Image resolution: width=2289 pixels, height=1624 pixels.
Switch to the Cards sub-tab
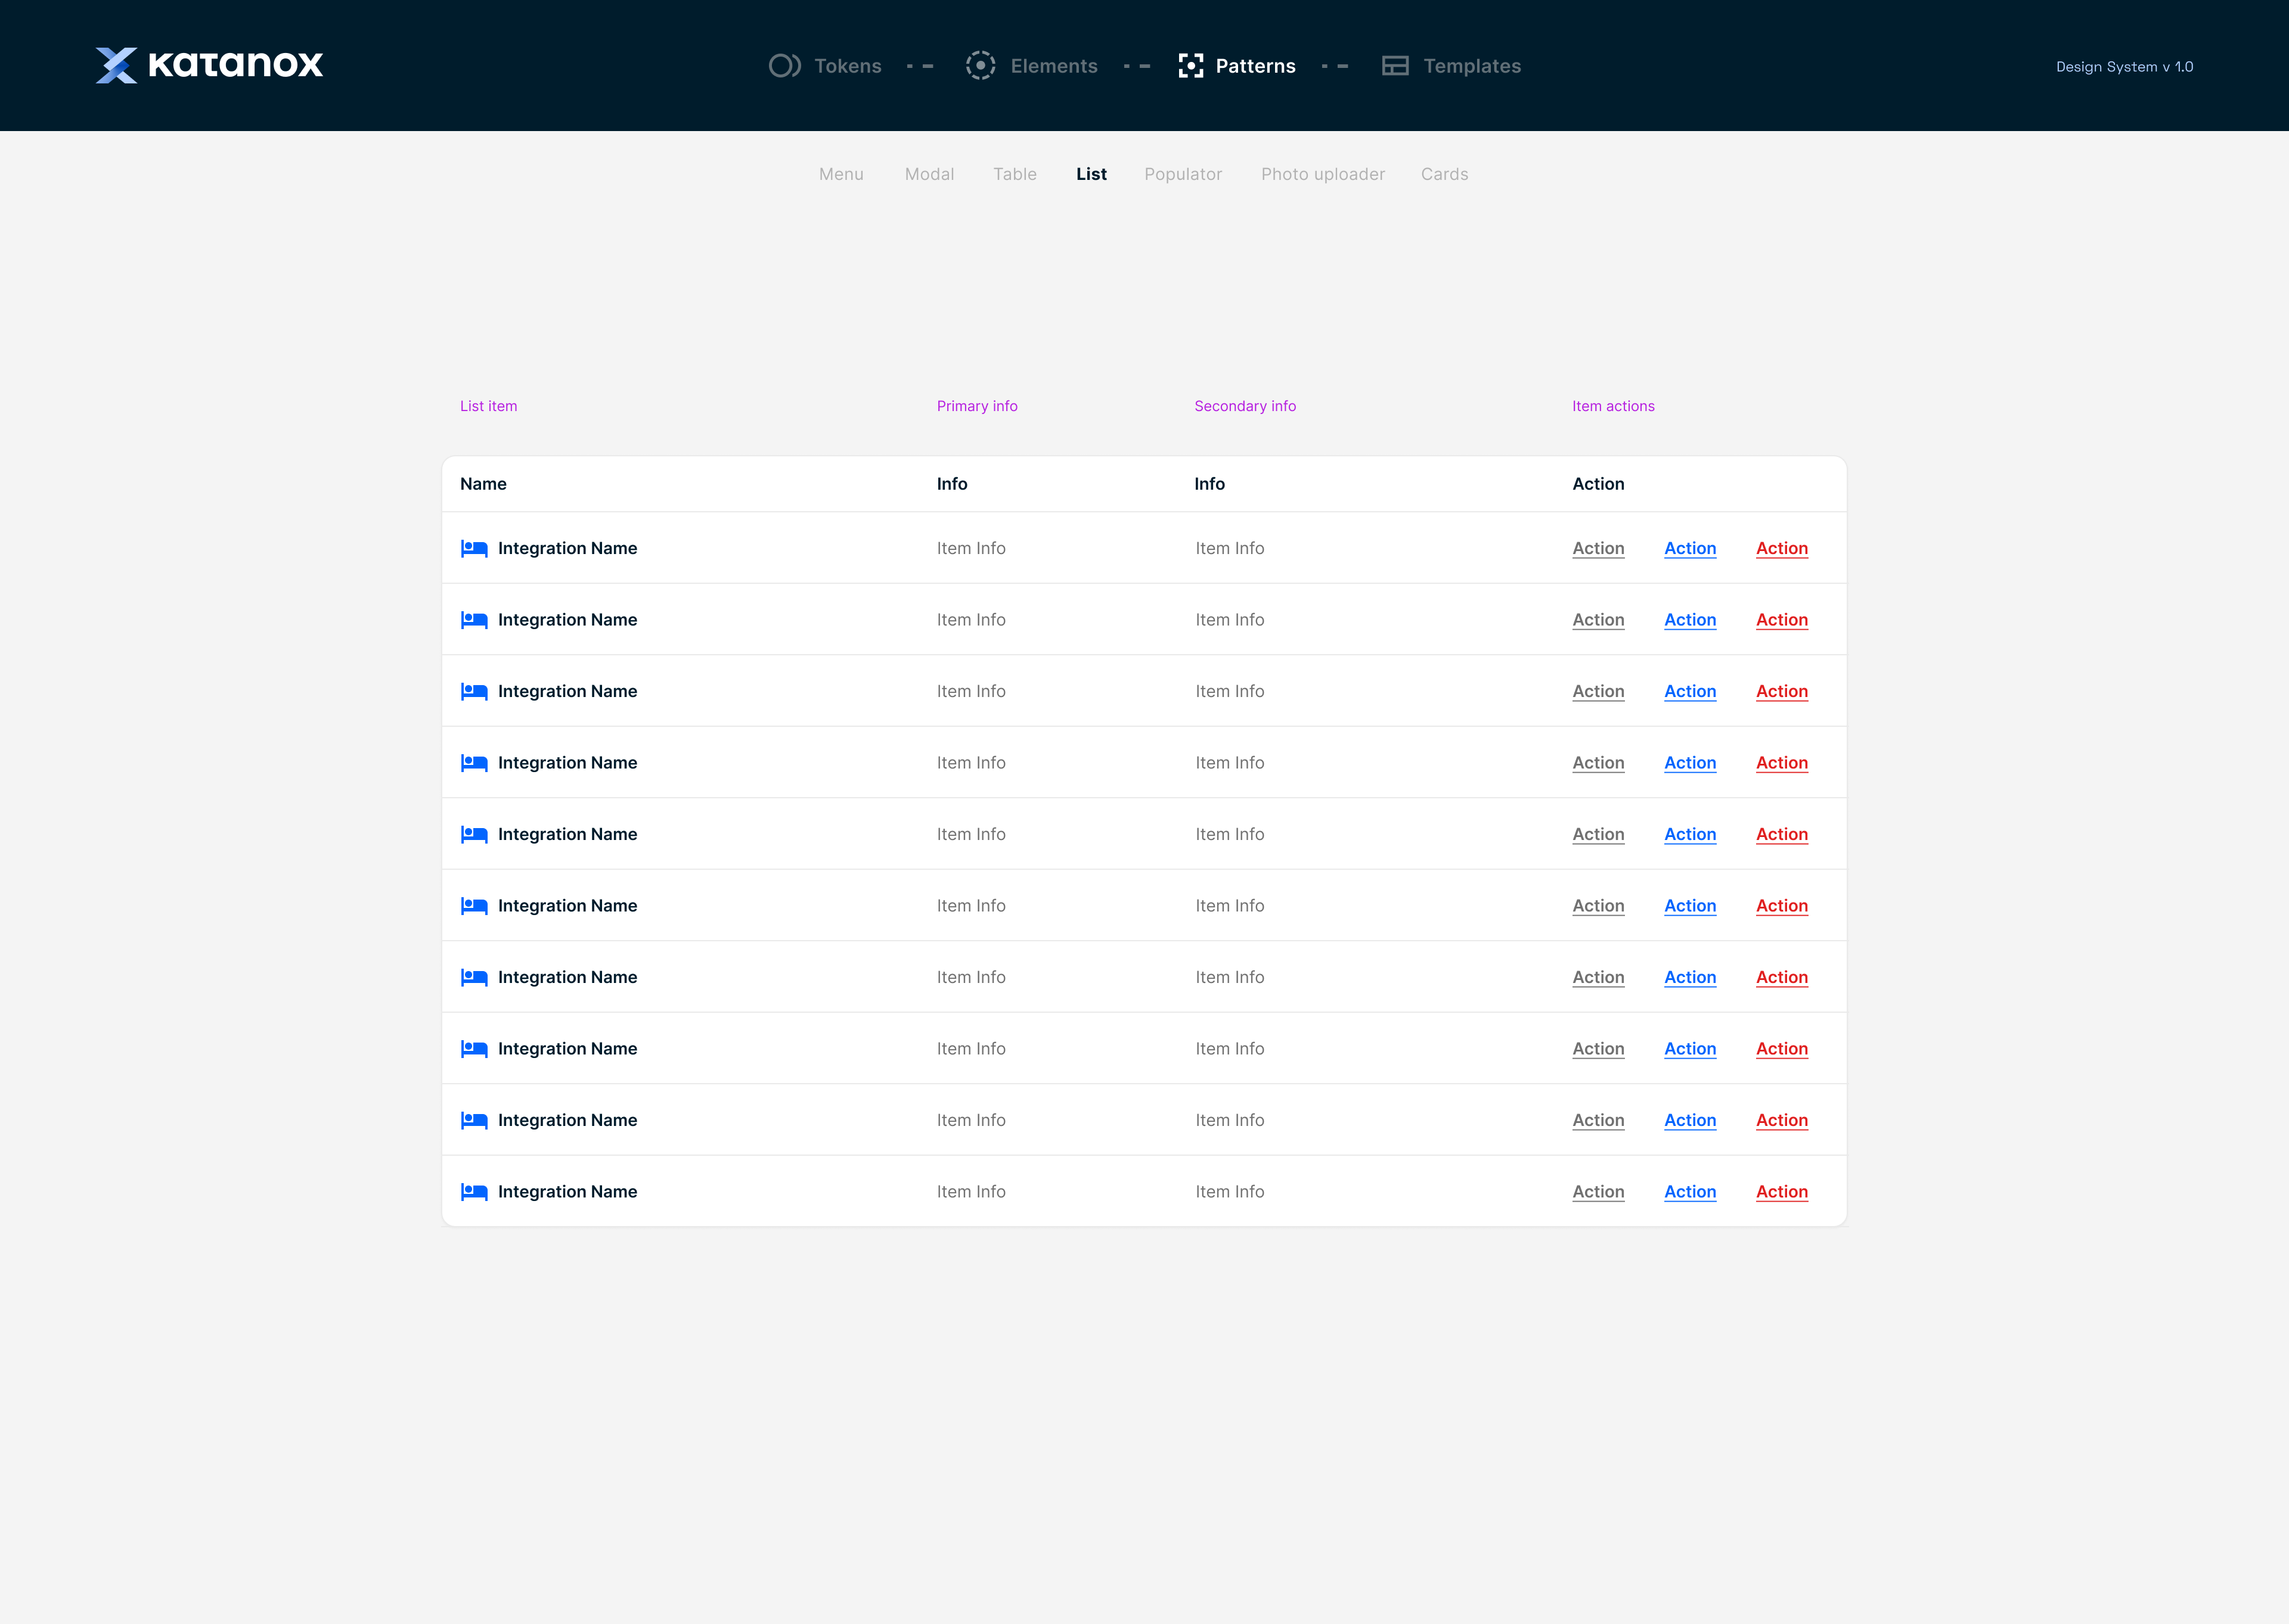click(1444, 174)
